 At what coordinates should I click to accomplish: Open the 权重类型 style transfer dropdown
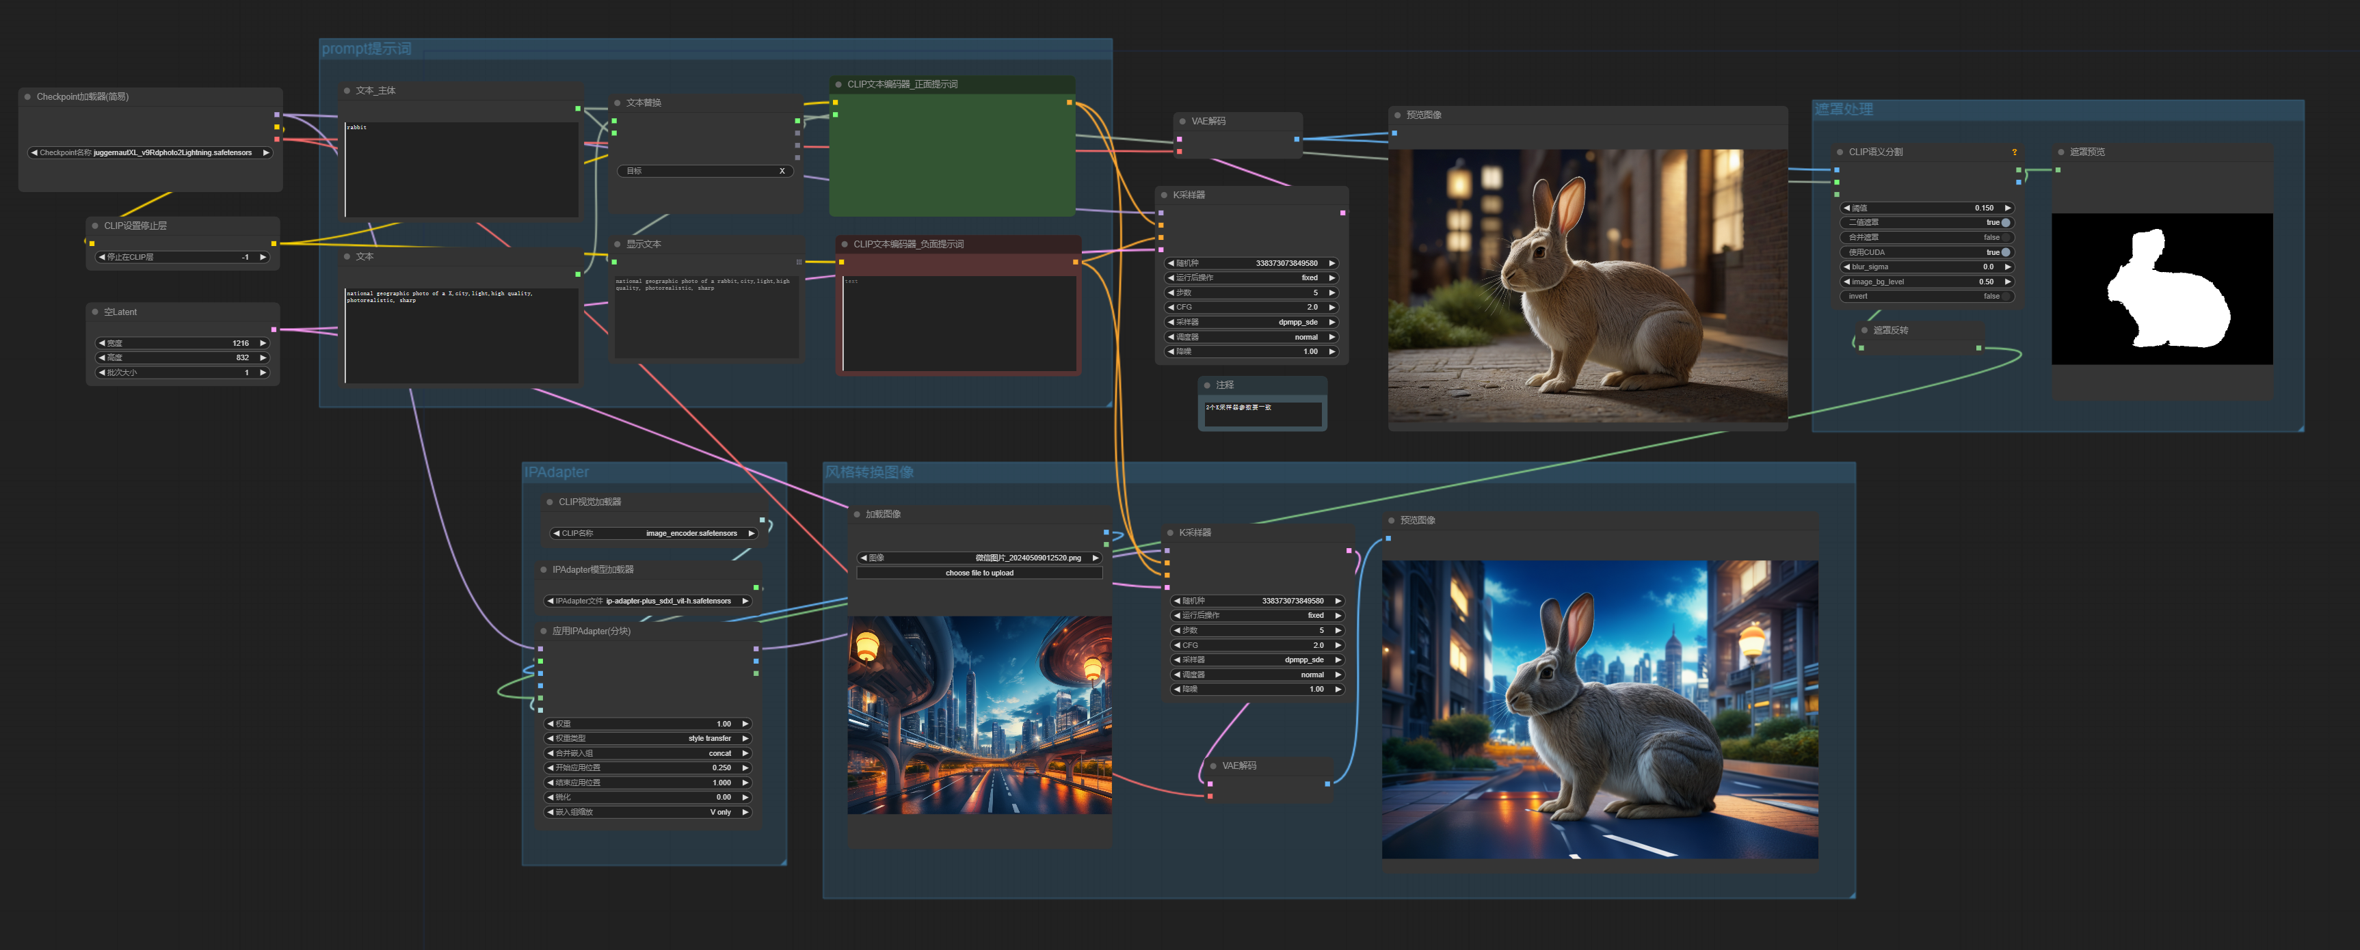648,739
